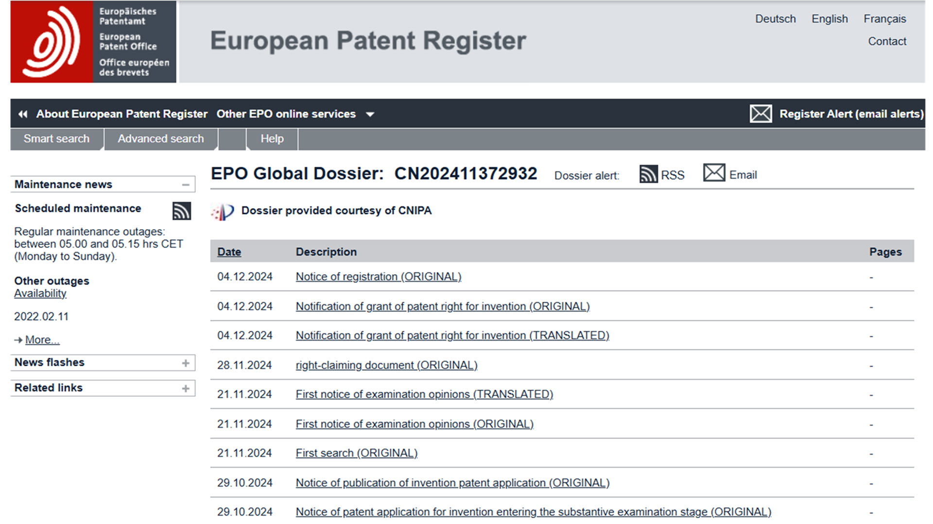Switch the site language to Deutsch
The width and height of the screenshot is (933, 524).
[x=775, y=19]
